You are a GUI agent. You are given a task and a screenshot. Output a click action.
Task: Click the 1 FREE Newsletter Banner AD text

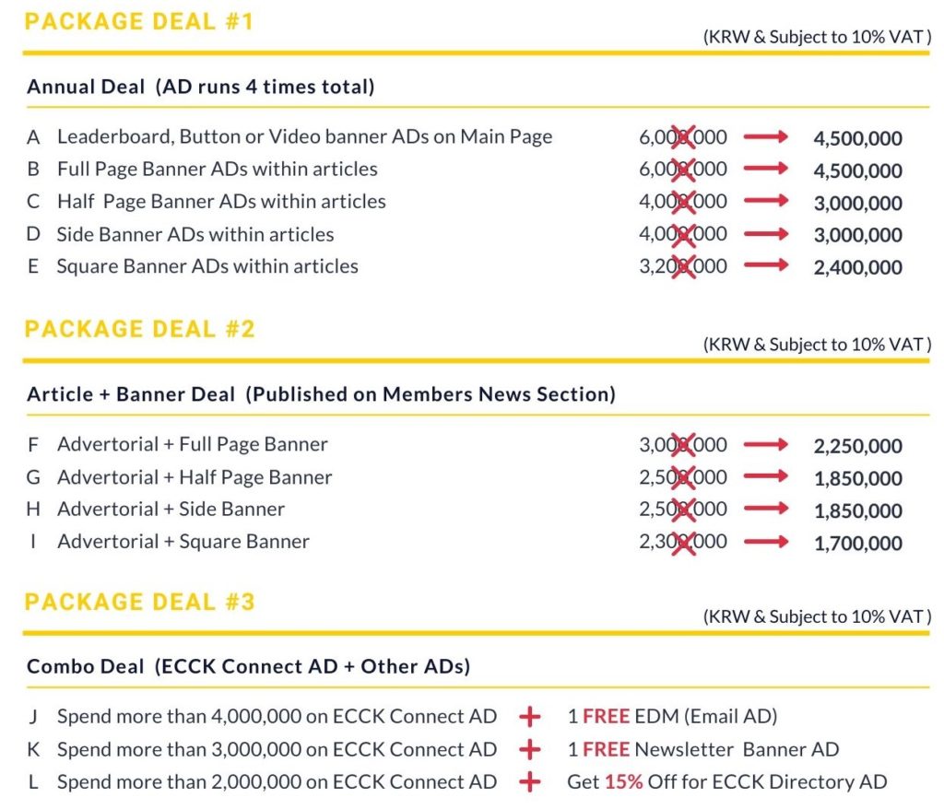coord(704,749)
